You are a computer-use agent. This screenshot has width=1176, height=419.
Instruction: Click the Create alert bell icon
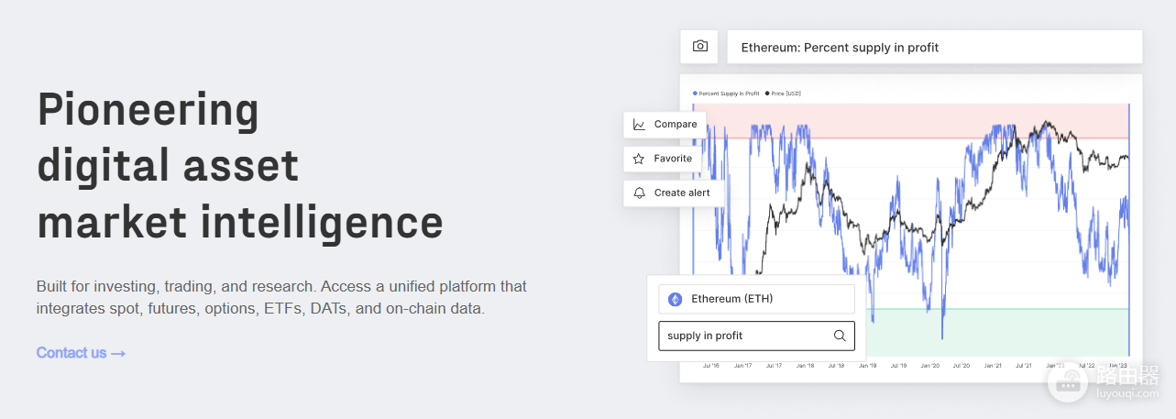pyautogui.click(x=639, y=193)
